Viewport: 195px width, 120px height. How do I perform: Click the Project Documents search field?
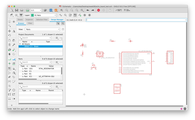[35, 38]
